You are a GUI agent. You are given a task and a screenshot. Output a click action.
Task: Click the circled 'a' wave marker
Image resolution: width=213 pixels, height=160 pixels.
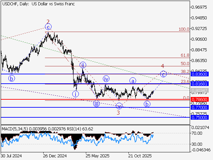[133, 81]
